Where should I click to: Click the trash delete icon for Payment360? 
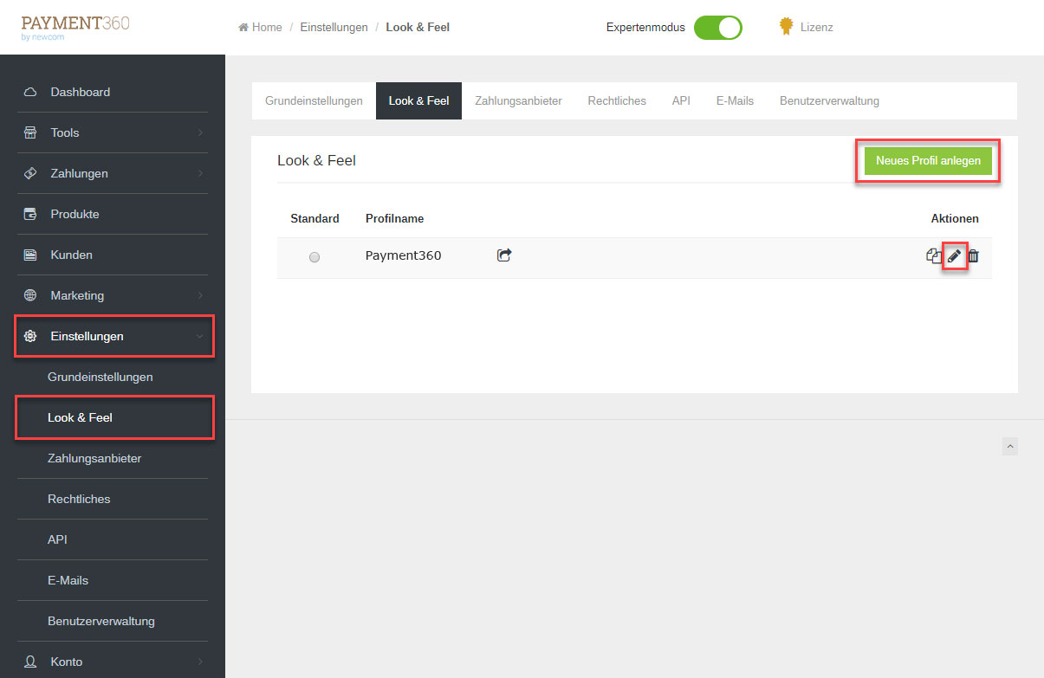973,256
